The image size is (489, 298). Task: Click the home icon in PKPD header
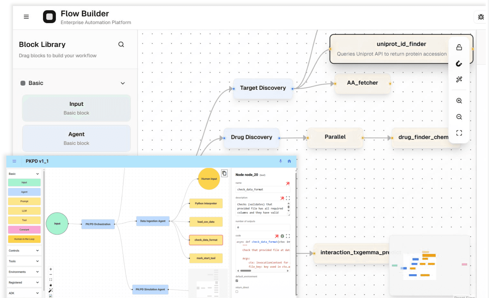click(289, 161)
